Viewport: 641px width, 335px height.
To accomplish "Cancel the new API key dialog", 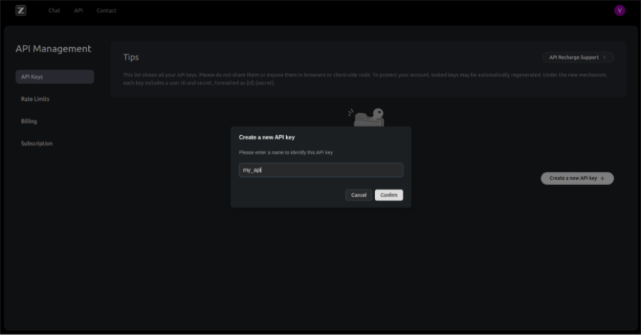I will coord(359,195).
